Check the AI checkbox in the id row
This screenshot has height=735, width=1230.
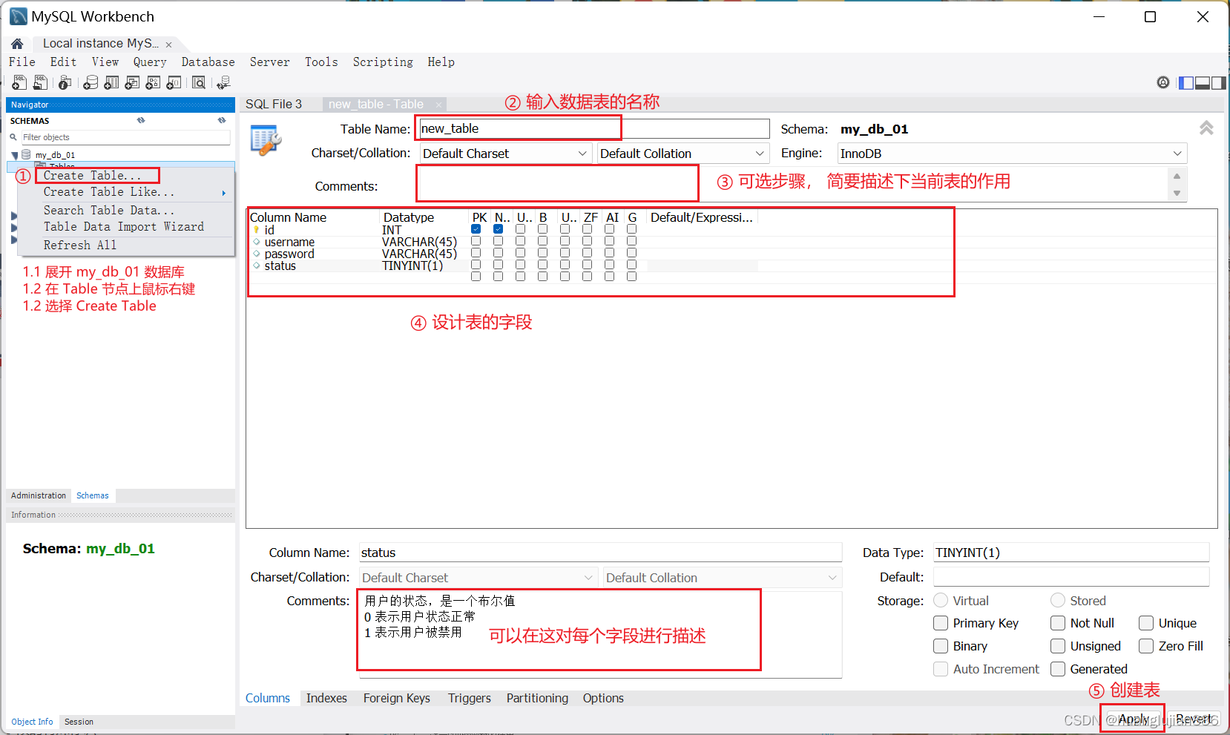pos(609,229)
